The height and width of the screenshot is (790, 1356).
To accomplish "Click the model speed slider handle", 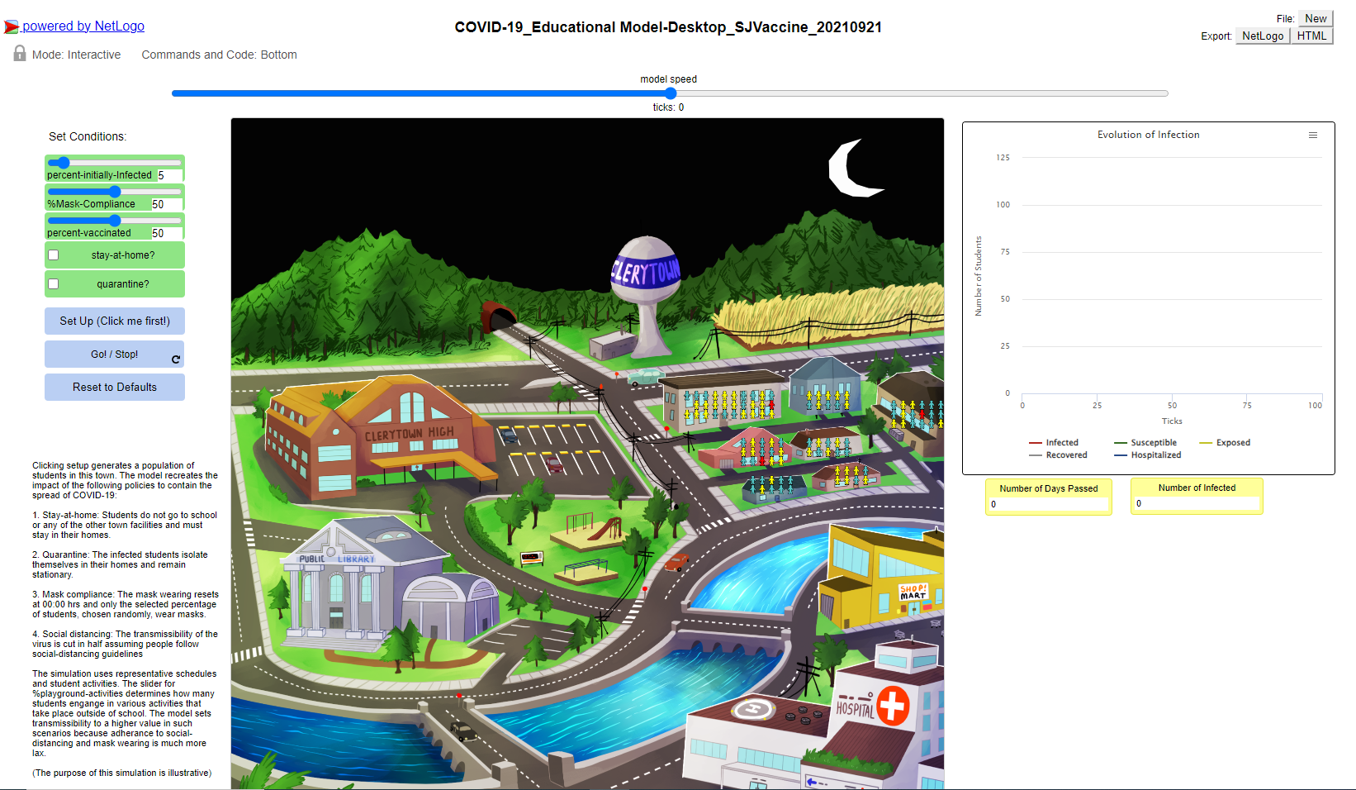I will (x=671, y=93).
